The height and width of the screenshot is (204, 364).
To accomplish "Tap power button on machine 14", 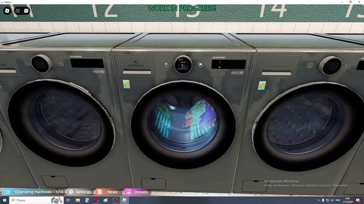I will pos(310,65).
